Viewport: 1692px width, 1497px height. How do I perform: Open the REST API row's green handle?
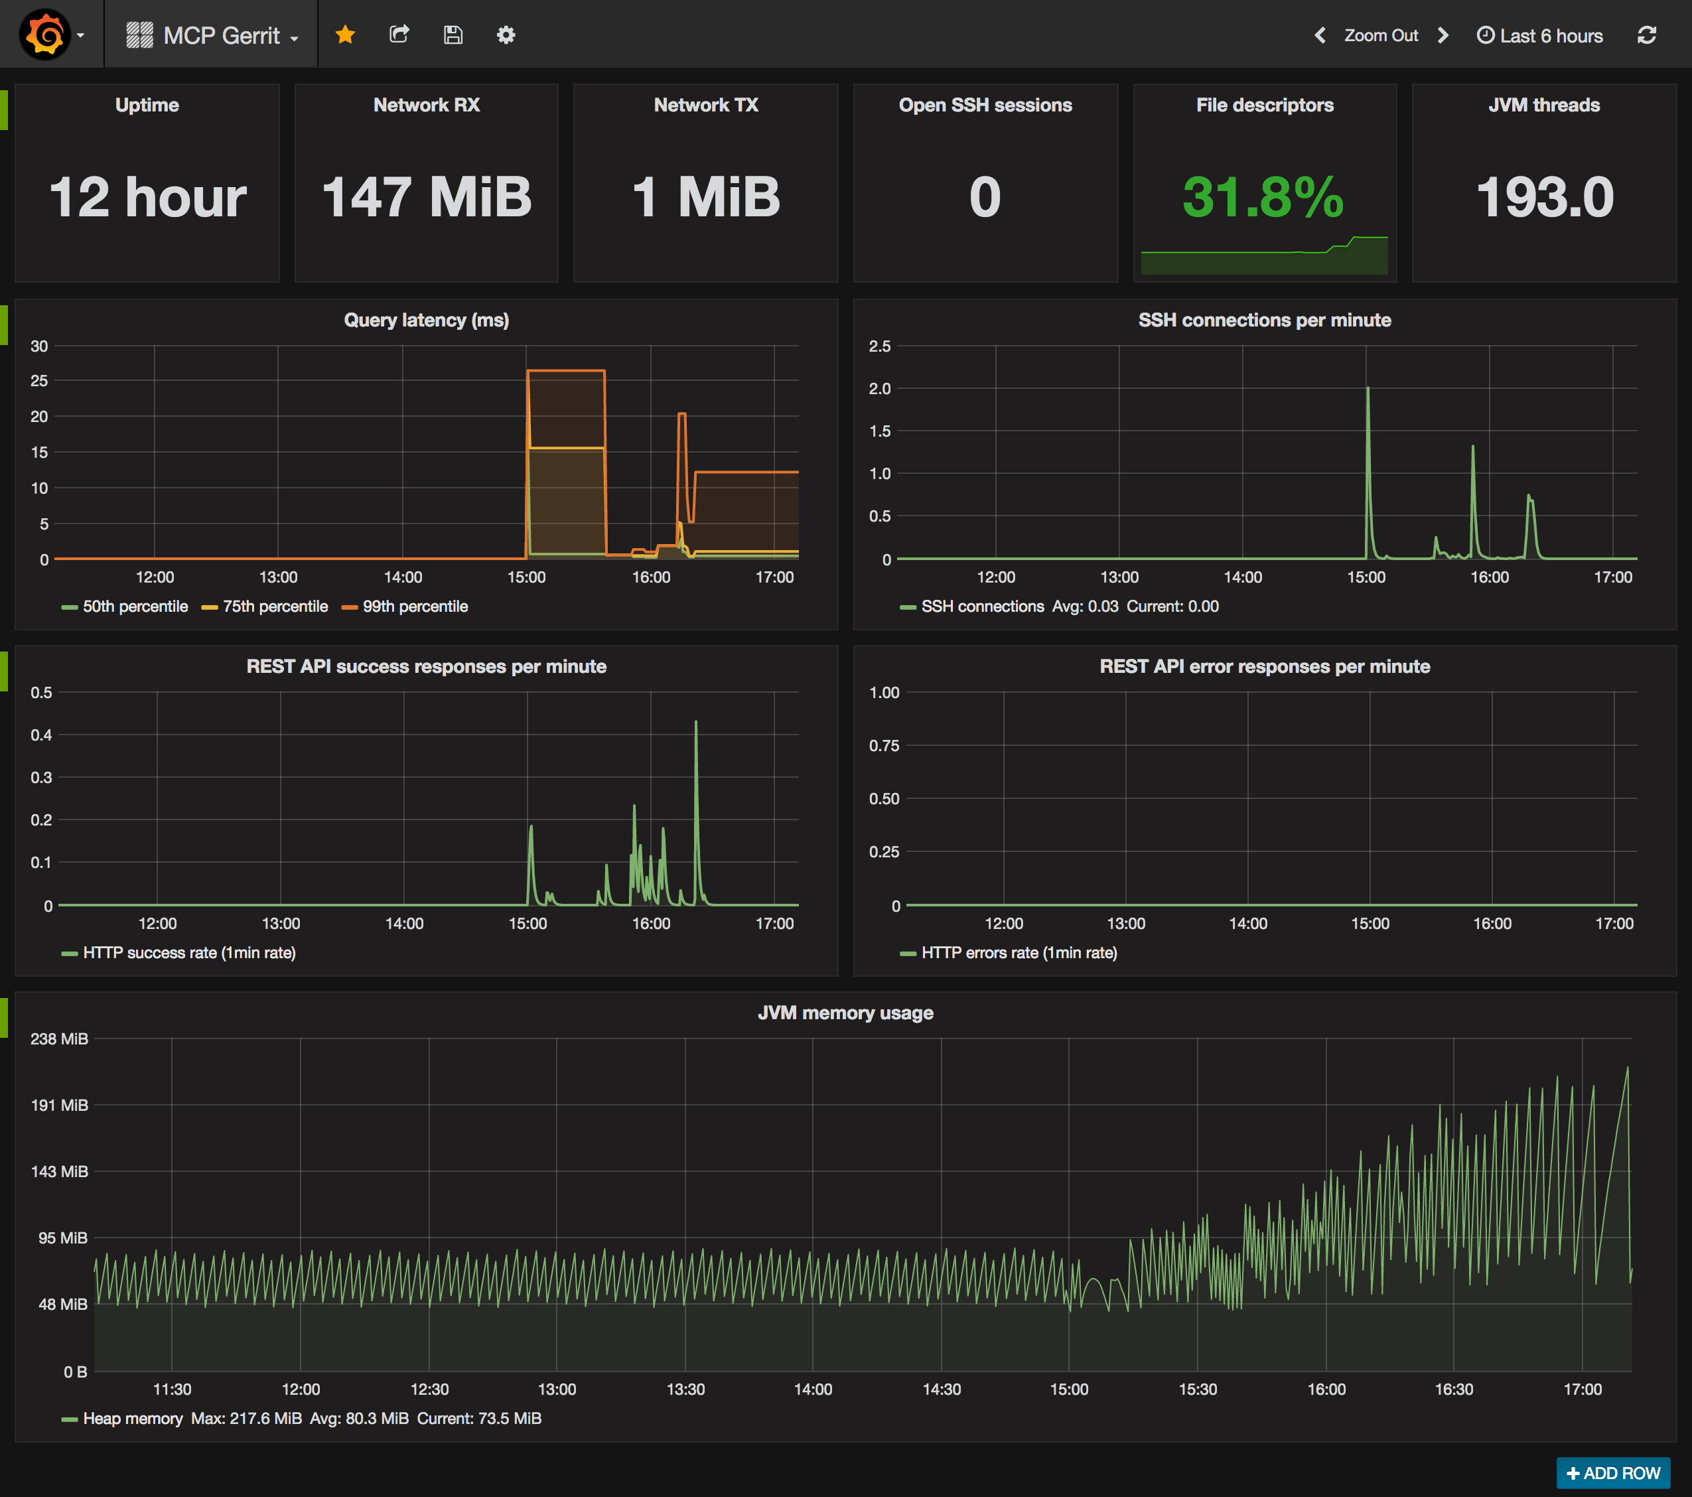click(x=4, y=671)
